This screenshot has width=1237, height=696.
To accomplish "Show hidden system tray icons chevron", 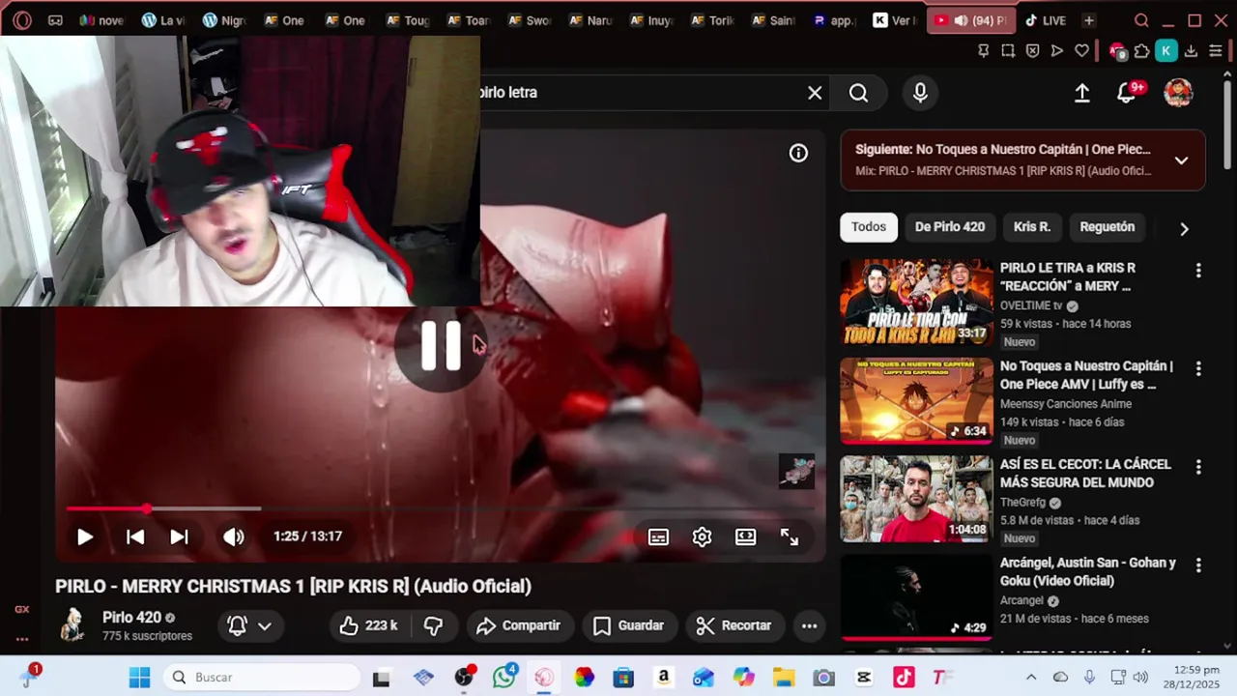I will (1031, 678).
